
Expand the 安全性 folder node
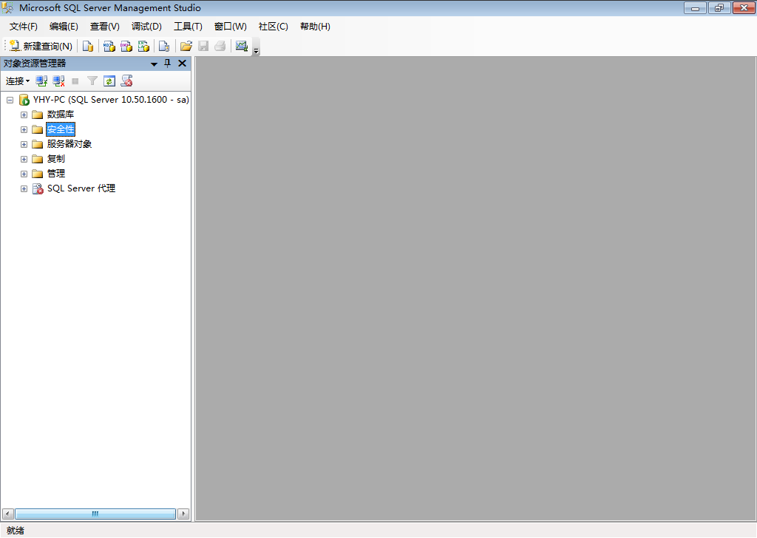click(24, 130)
